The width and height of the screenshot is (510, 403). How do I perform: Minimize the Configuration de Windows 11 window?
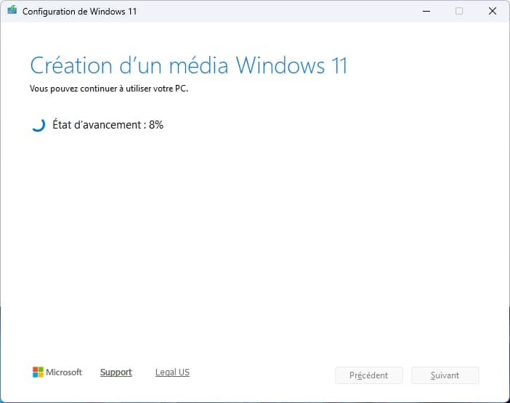[x=425, y=11]
